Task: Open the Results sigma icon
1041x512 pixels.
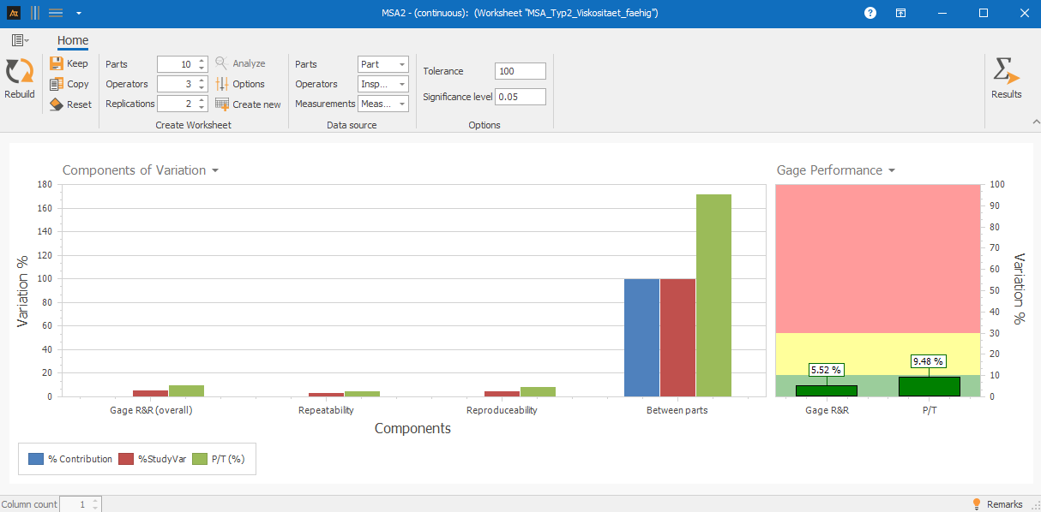Action: [x=1005, y=71]
